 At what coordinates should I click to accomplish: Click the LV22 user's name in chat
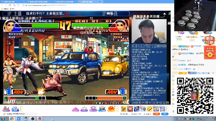coord(203,73)
